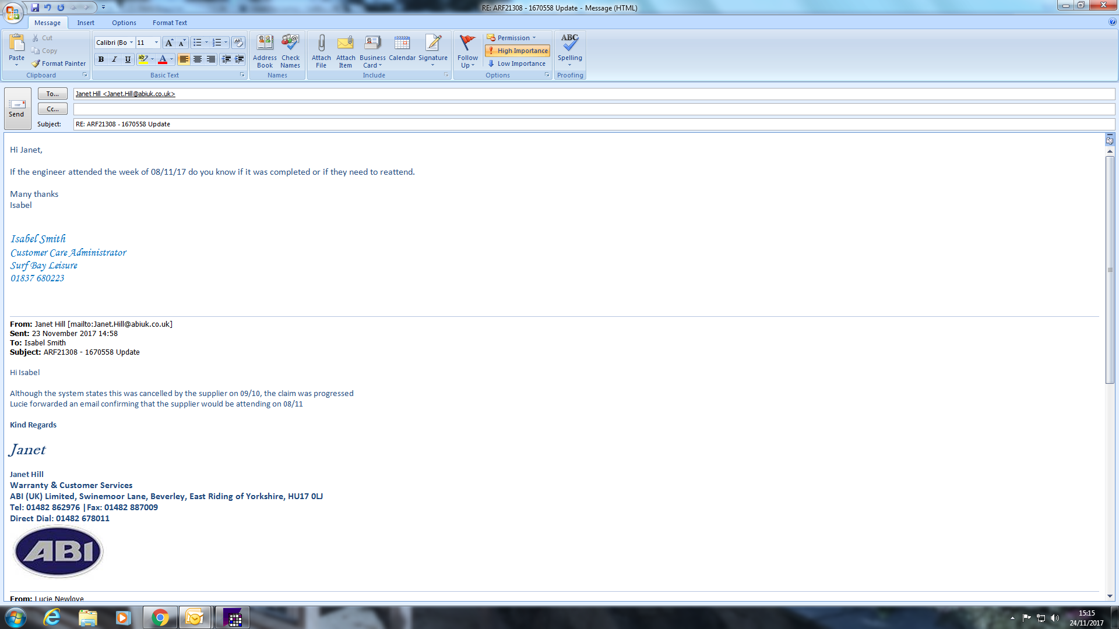Enable Low Importance flag
The height and width of the screenshot is (629, 1119).
516,63
